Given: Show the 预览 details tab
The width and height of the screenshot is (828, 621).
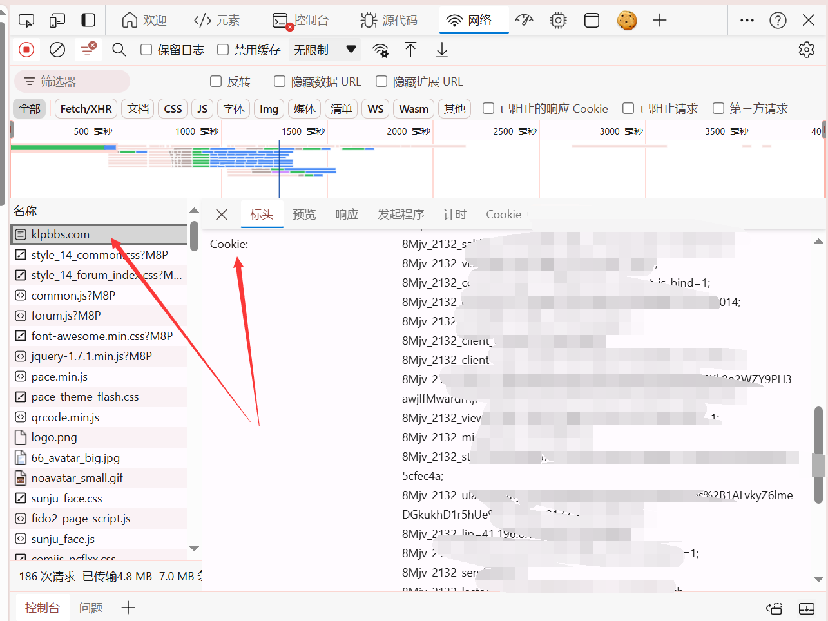Looking at the screenshot, I should click(x=304, y=215).
